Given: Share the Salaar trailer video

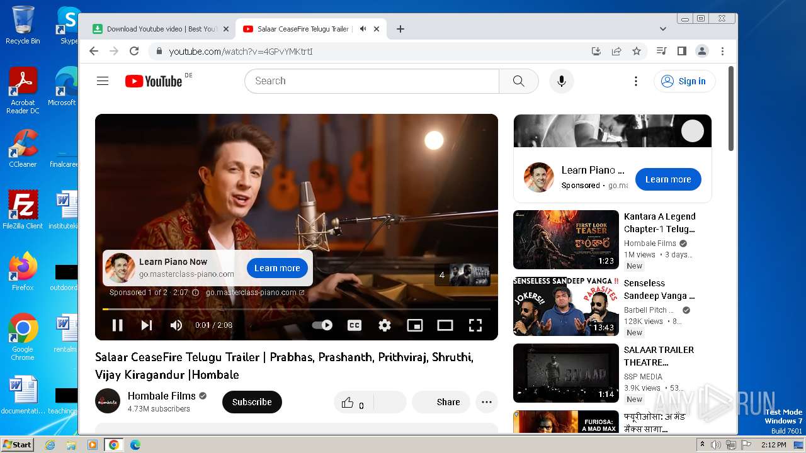Looking at the screenshot, I should [x=441, y=402].
